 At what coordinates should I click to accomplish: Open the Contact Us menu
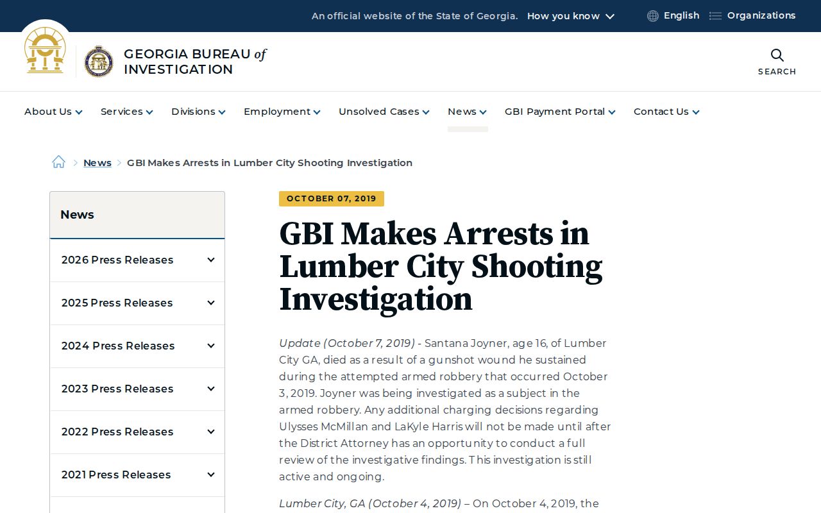coord(666,112)
